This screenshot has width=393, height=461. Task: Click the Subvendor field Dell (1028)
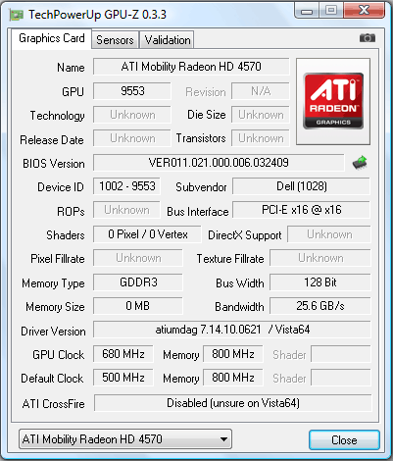click(301, 186)
